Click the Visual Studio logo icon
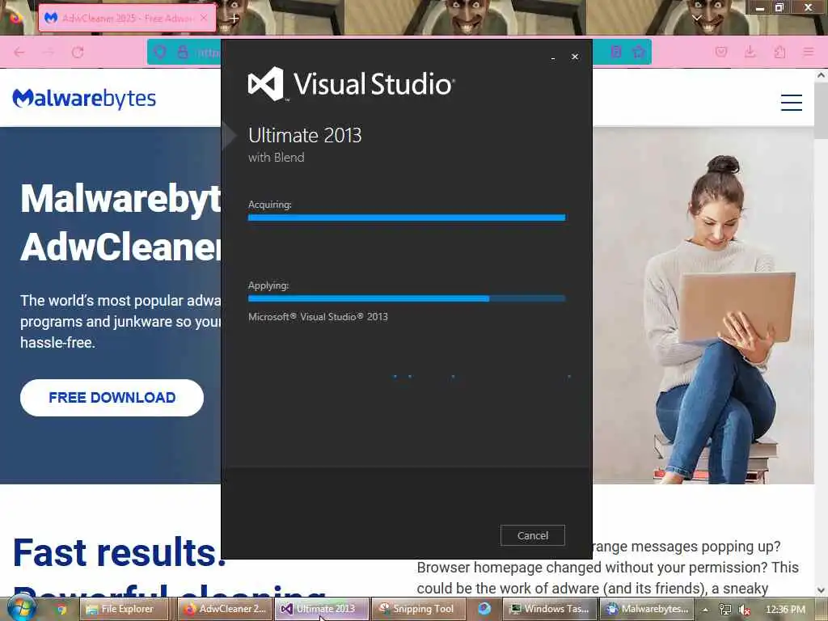 pyautogui.click(x=265, y=83)
